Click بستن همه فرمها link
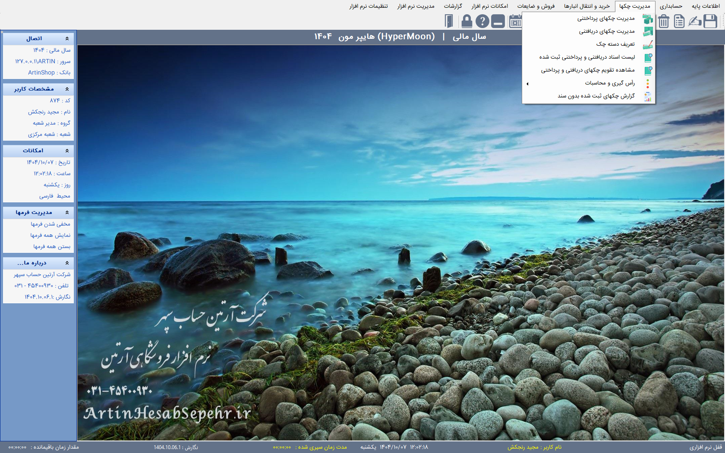The height and width of the screenshot is (453, 725). (51, 246)
